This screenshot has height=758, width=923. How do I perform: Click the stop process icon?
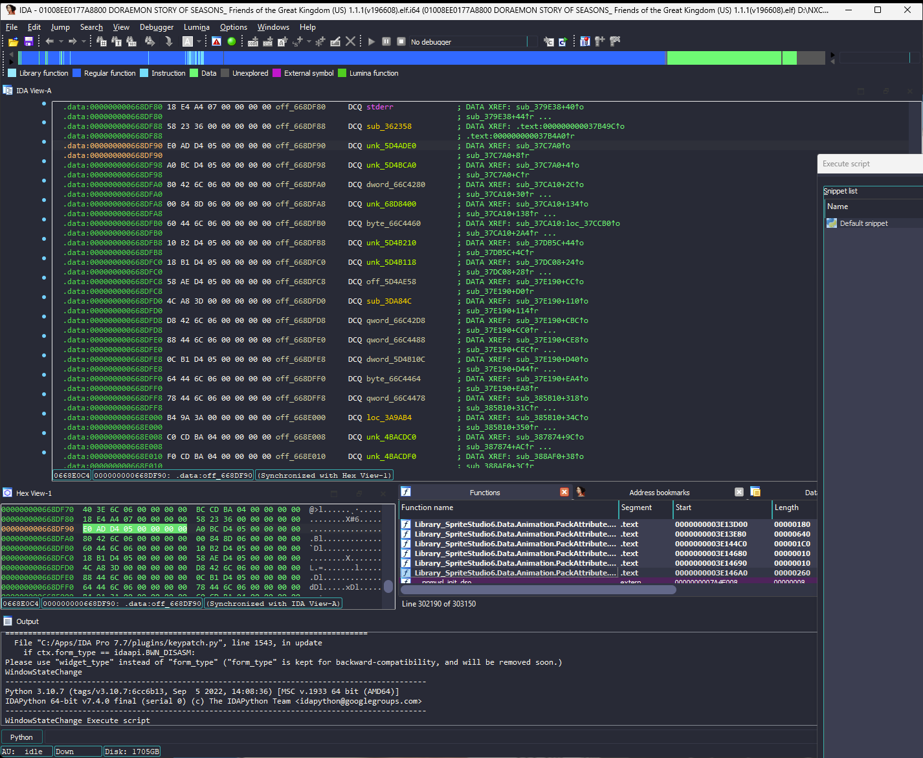401,41
